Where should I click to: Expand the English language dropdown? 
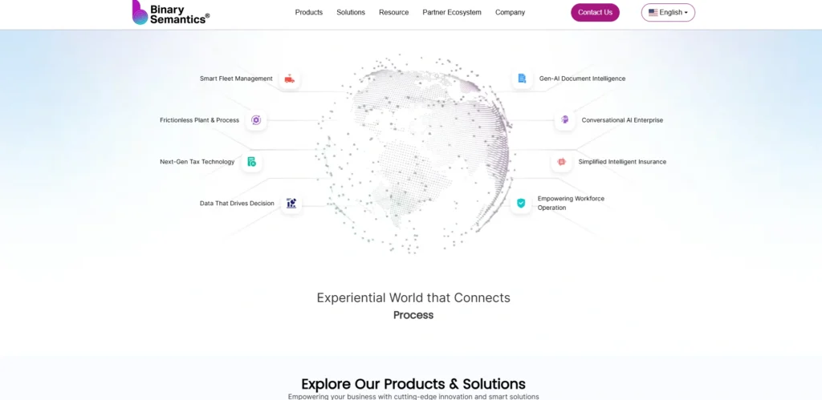tap(668, 13)
